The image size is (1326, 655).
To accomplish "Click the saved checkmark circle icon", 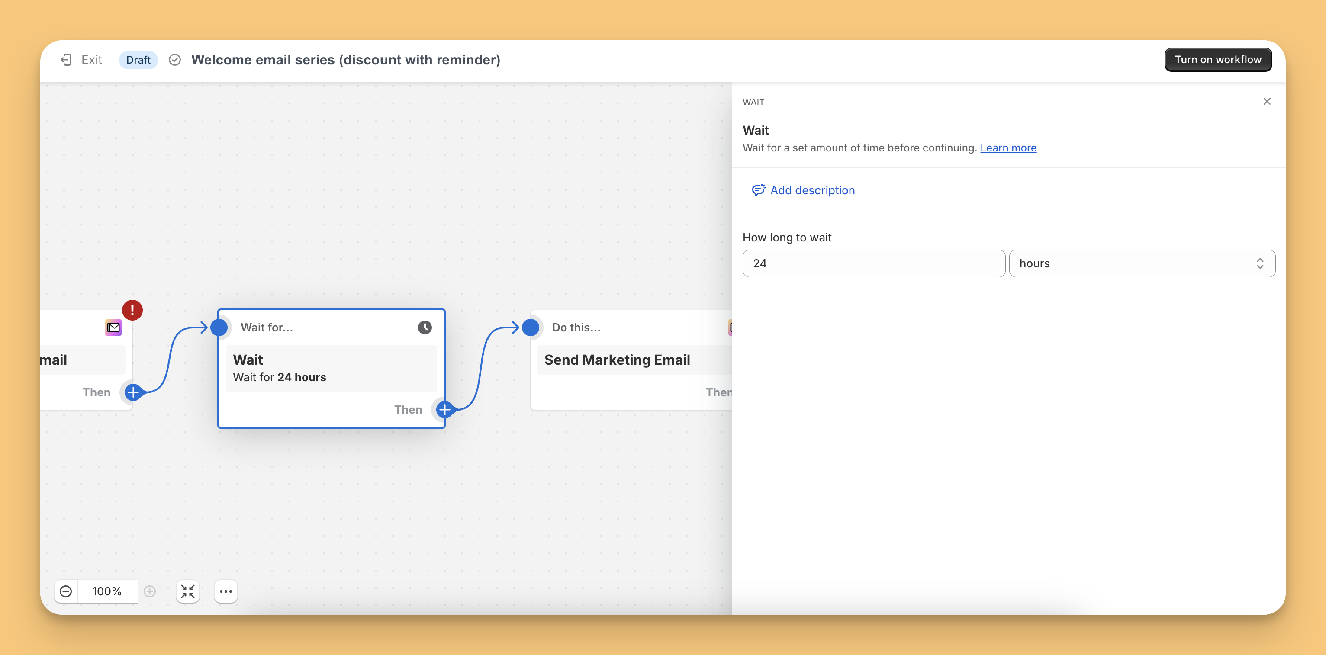I will pyautogui.click(x=175, y=60).
